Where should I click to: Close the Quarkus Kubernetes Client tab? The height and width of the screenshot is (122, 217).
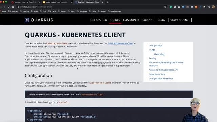[x=103, y=2]
